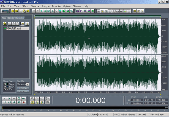Toggle Video file type checkbox
Image resolution: width=169 pixels, height=117 pixels.
click(x=5, y=89)
